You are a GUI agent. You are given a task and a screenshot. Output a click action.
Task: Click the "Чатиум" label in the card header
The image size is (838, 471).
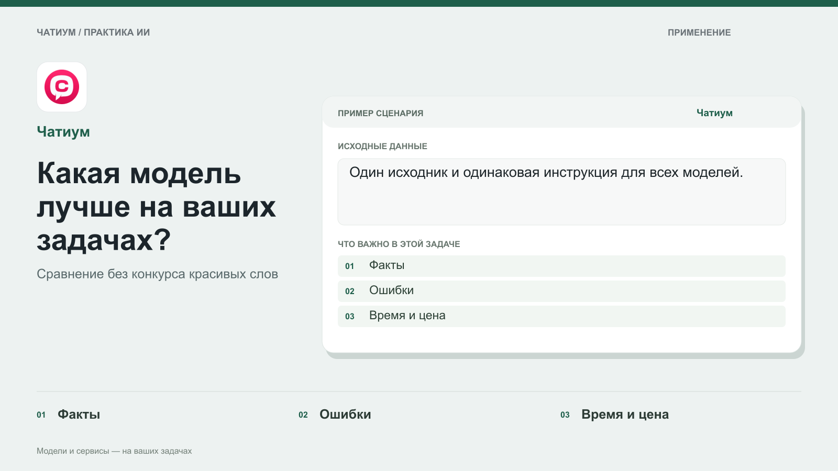[714, 113]
